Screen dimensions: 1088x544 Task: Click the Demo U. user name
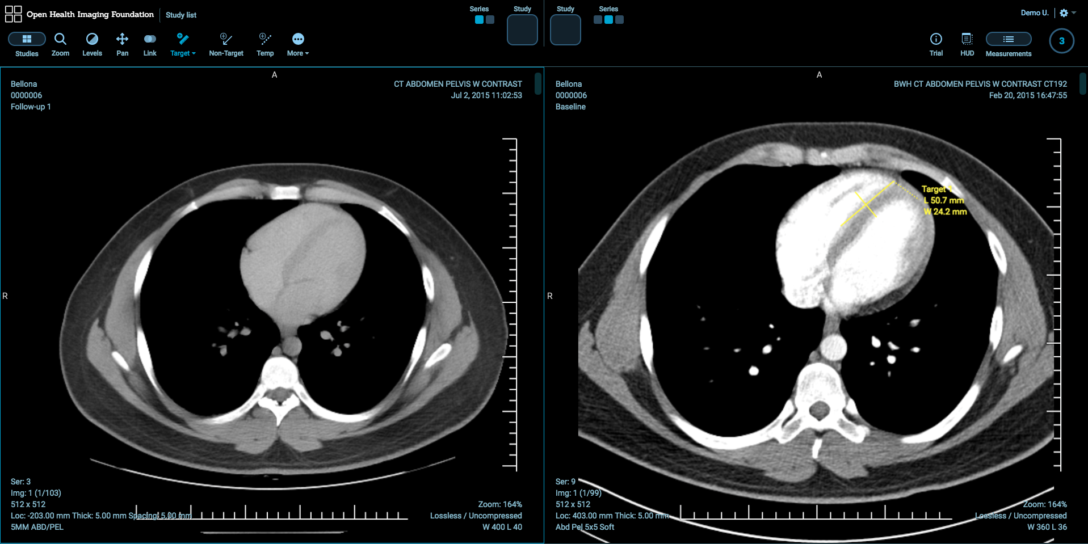click(x=1034, y=13)
